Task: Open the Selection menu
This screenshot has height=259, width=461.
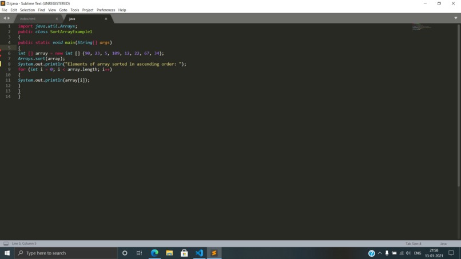Action: 27,10
